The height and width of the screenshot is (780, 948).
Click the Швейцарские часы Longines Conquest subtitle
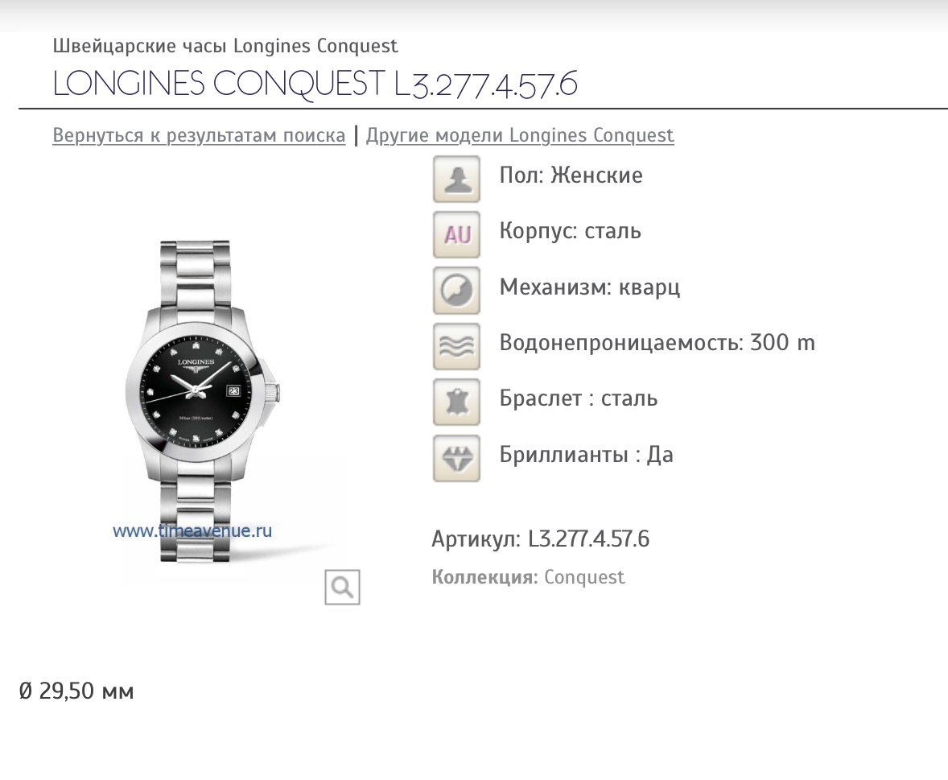point(225,46)
